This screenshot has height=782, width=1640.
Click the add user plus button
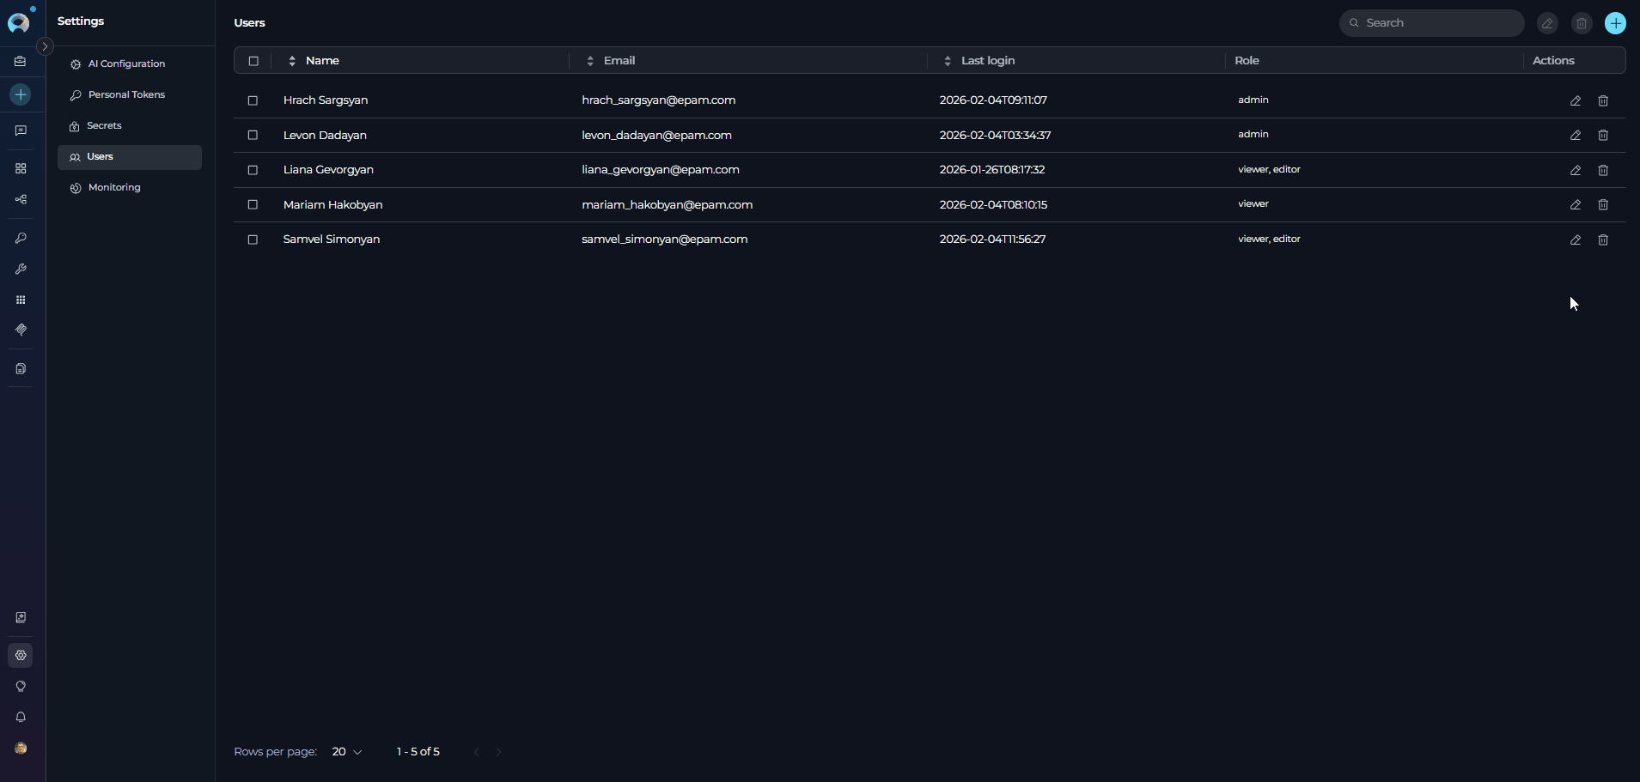[1615, 23]
